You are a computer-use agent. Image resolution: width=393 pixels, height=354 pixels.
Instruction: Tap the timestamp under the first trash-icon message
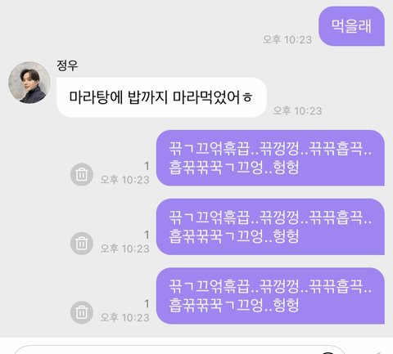125,180
